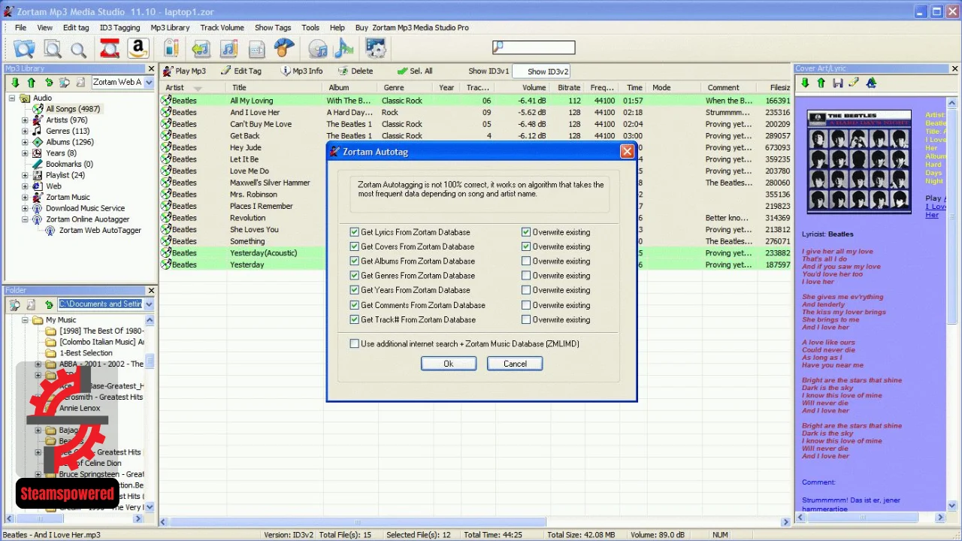Open the settings gear monitor toolbar icon
The image size is (962, 541).
pyautogui.click(x=376, y=49)
